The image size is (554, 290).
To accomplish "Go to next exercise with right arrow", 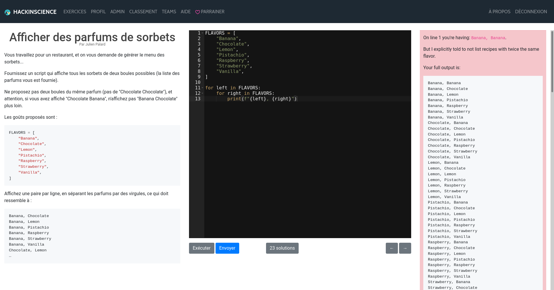I will [405, 248].
